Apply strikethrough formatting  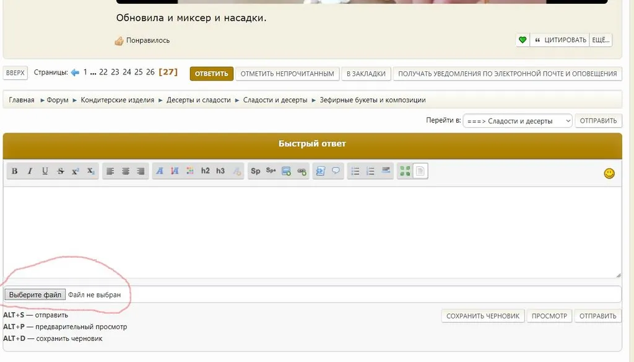click(x=60, y=171)
